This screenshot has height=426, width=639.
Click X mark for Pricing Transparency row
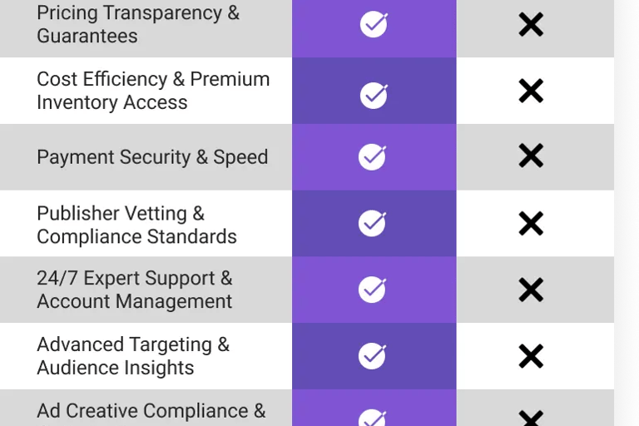point(531,24)
